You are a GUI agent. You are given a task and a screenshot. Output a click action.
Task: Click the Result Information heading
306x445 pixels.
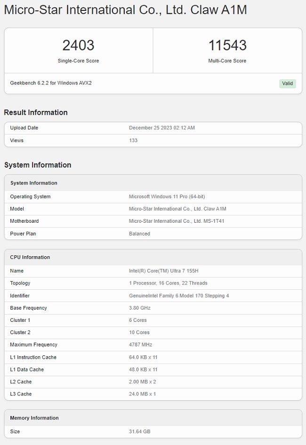coord(36,112)
